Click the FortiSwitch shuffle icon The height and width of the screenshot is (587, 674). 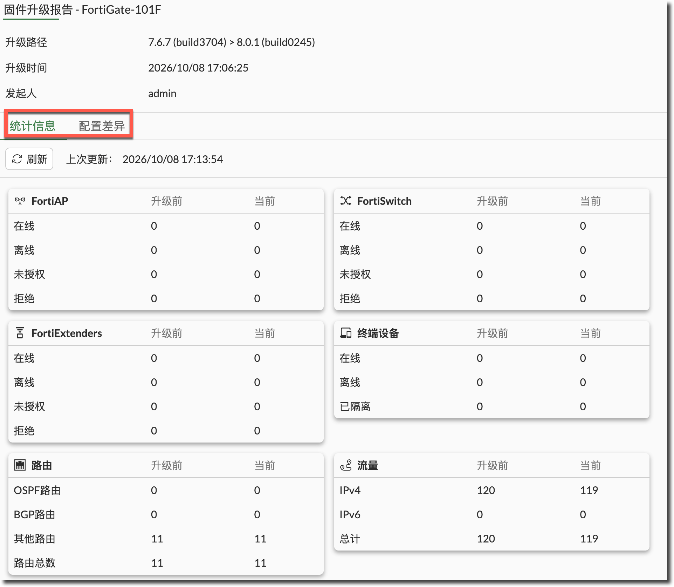click(x=346, y=201)
